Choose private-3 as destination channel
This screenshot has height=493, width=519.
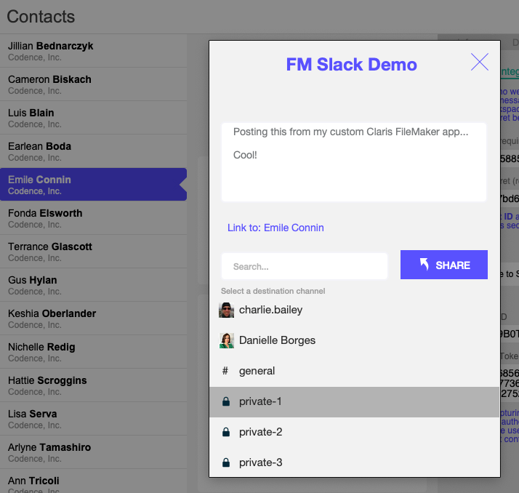354,462
